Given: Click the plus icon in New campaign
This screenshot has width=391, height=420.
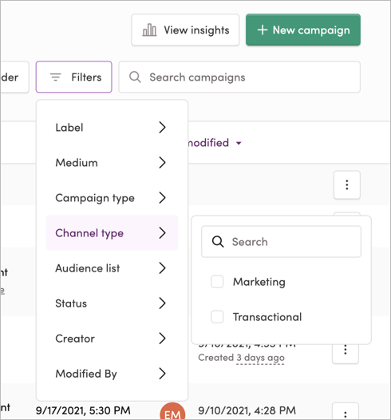Looking at the screenshot, I should point(263,30).
